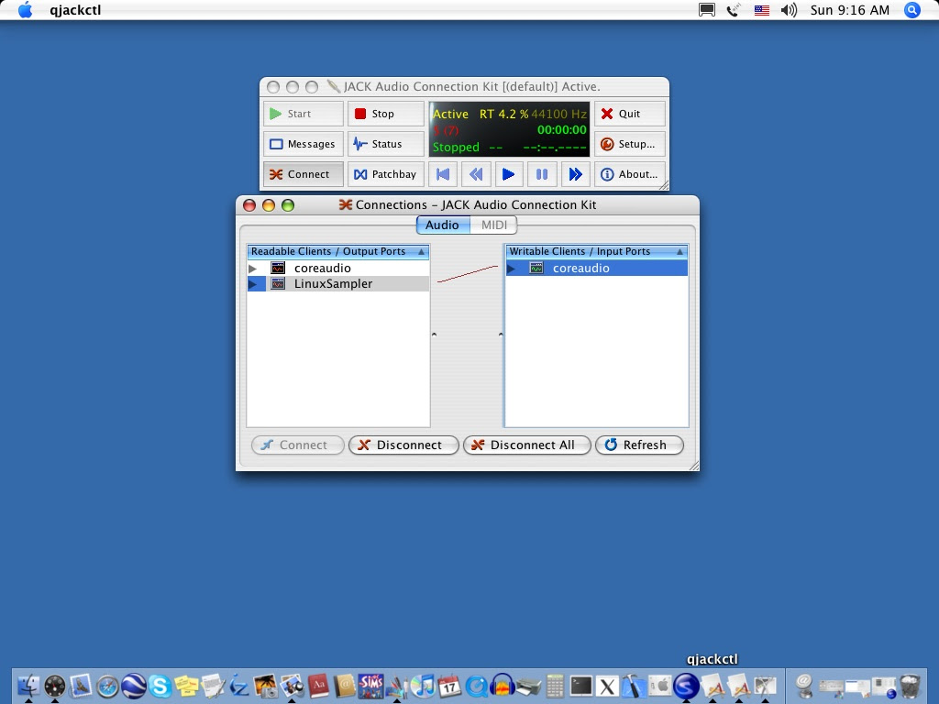Expand the coreaudio output client

(253, 269)
